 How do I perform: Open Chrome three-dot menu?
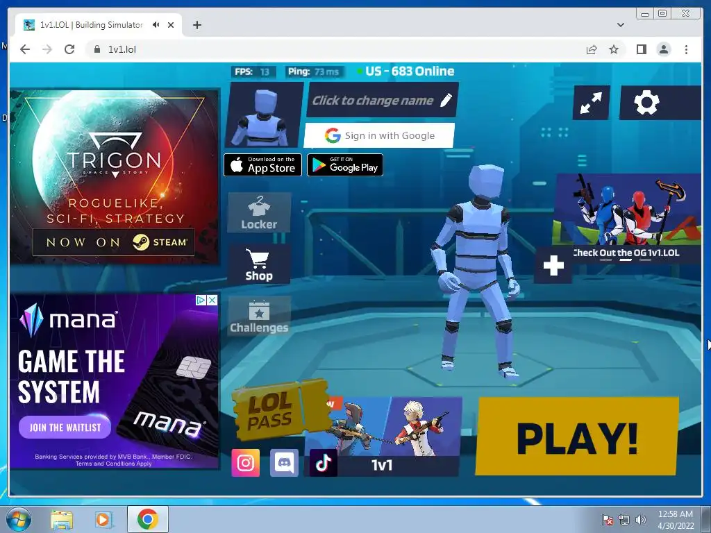pos(686,49)
